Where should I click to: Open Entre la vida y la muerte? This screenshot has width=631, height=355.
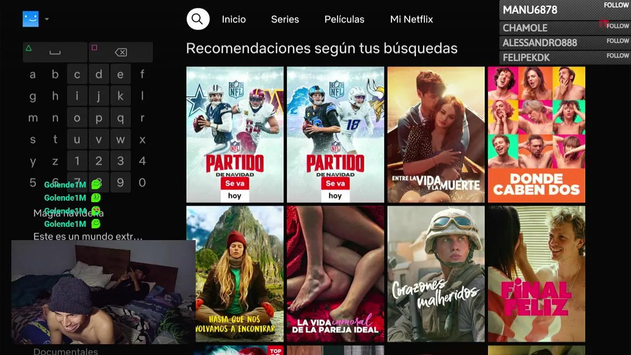coord(436,135)
